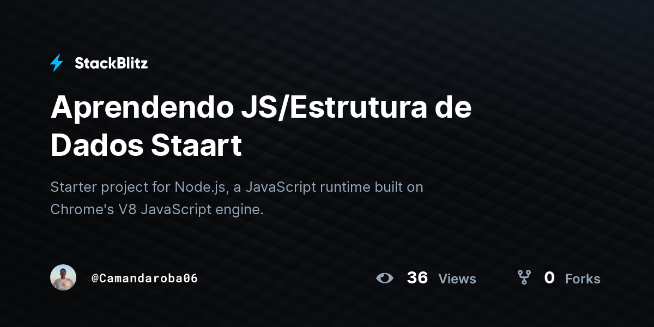The width and height of the screenshot is (654, 327).
Task: Click the Dados Staart title line
Action: pos(146,146)
